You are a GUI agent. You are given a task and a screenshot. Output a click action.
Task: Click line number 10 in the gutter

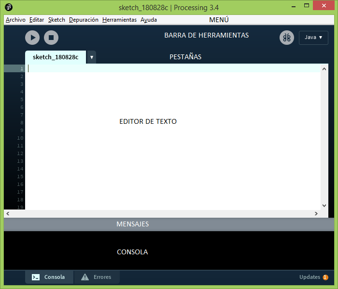coord(20,138)
